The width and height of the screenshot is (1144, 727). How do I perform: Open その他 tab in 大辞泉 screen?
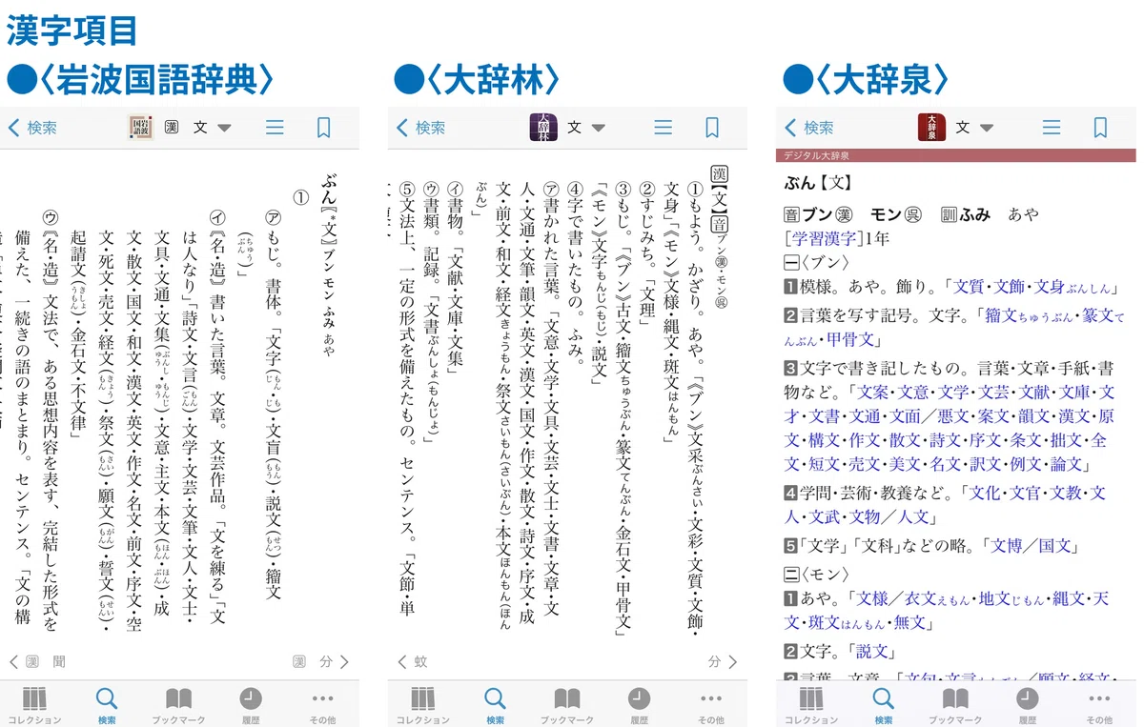(1099, 706)
